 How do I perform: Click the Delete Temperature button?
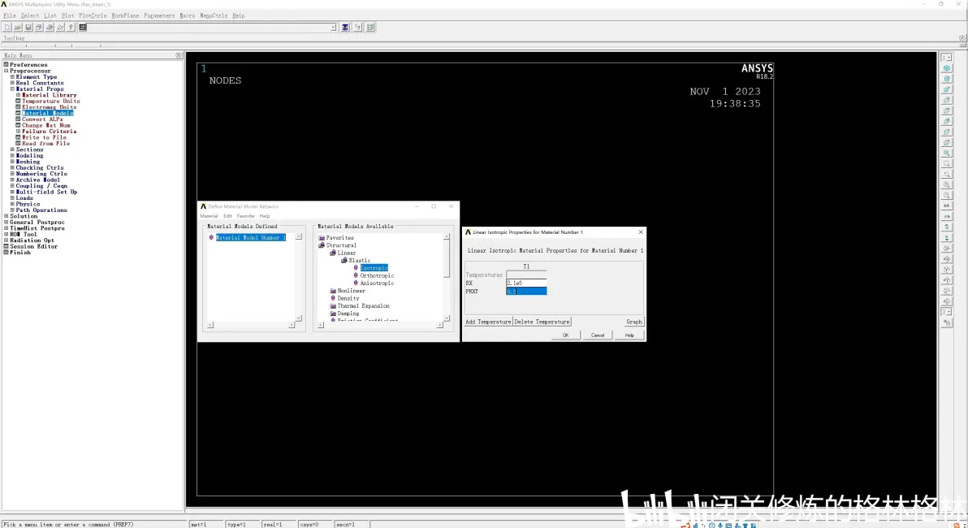[542, 322]
